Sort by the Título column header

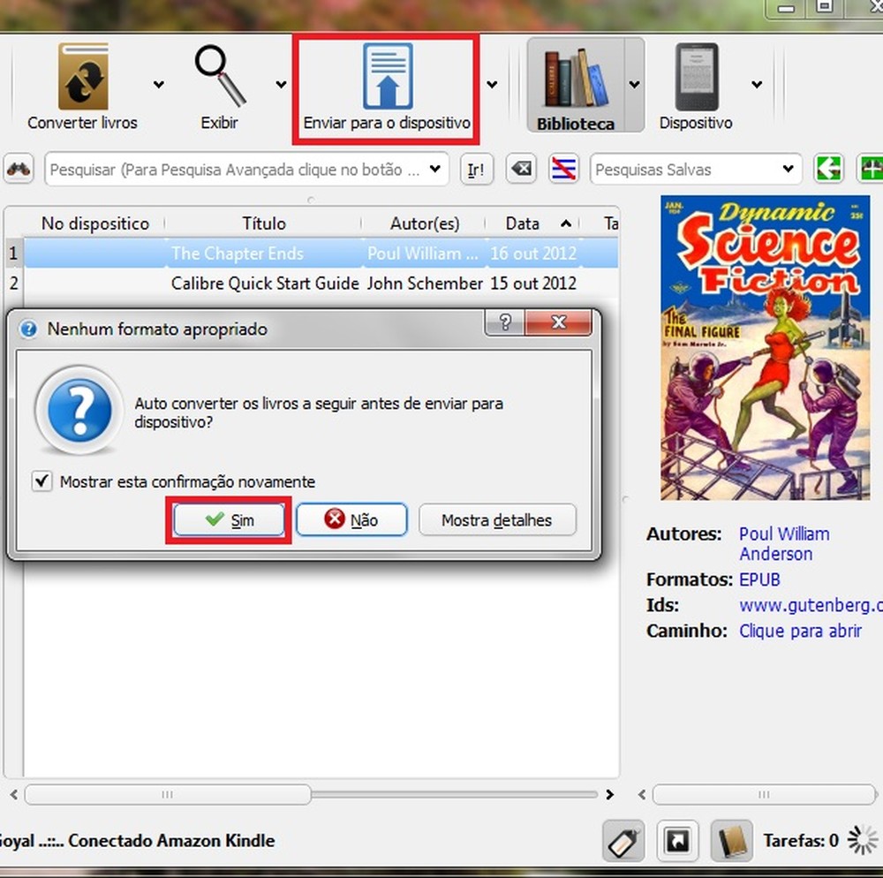click(263, 223)
